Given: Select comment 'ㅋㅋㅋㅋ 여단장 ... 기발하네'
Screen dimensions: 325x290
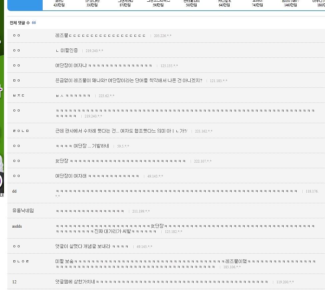Looking at the screenshot, I should point(82,146).
